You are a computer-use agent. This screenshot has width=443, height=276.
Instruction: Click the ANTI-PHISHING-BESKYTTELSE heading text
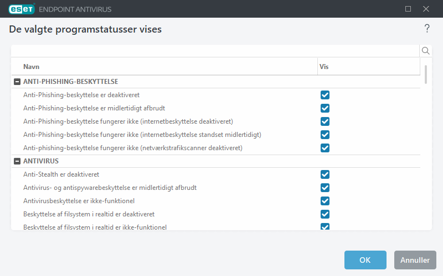click(x=71, y=82)
